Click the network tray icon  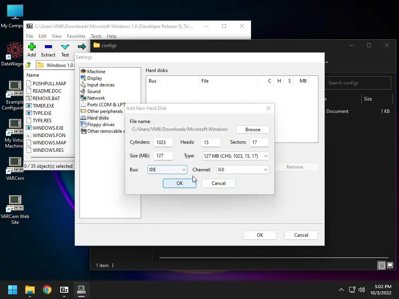click(x=352, y=290)
